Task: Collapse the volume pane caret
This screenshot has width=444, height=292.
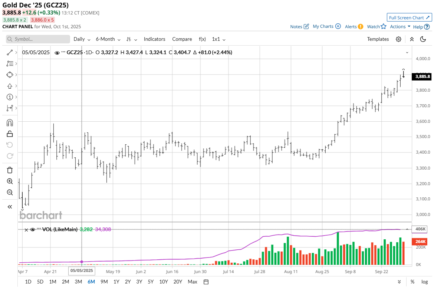Action: point(407,229)
